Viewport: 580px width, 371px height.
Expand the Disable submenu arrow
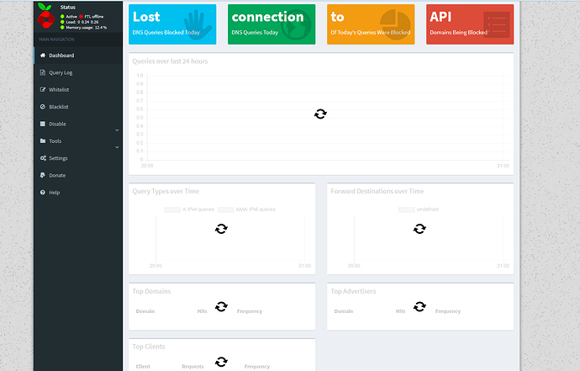tap(117, 130)
